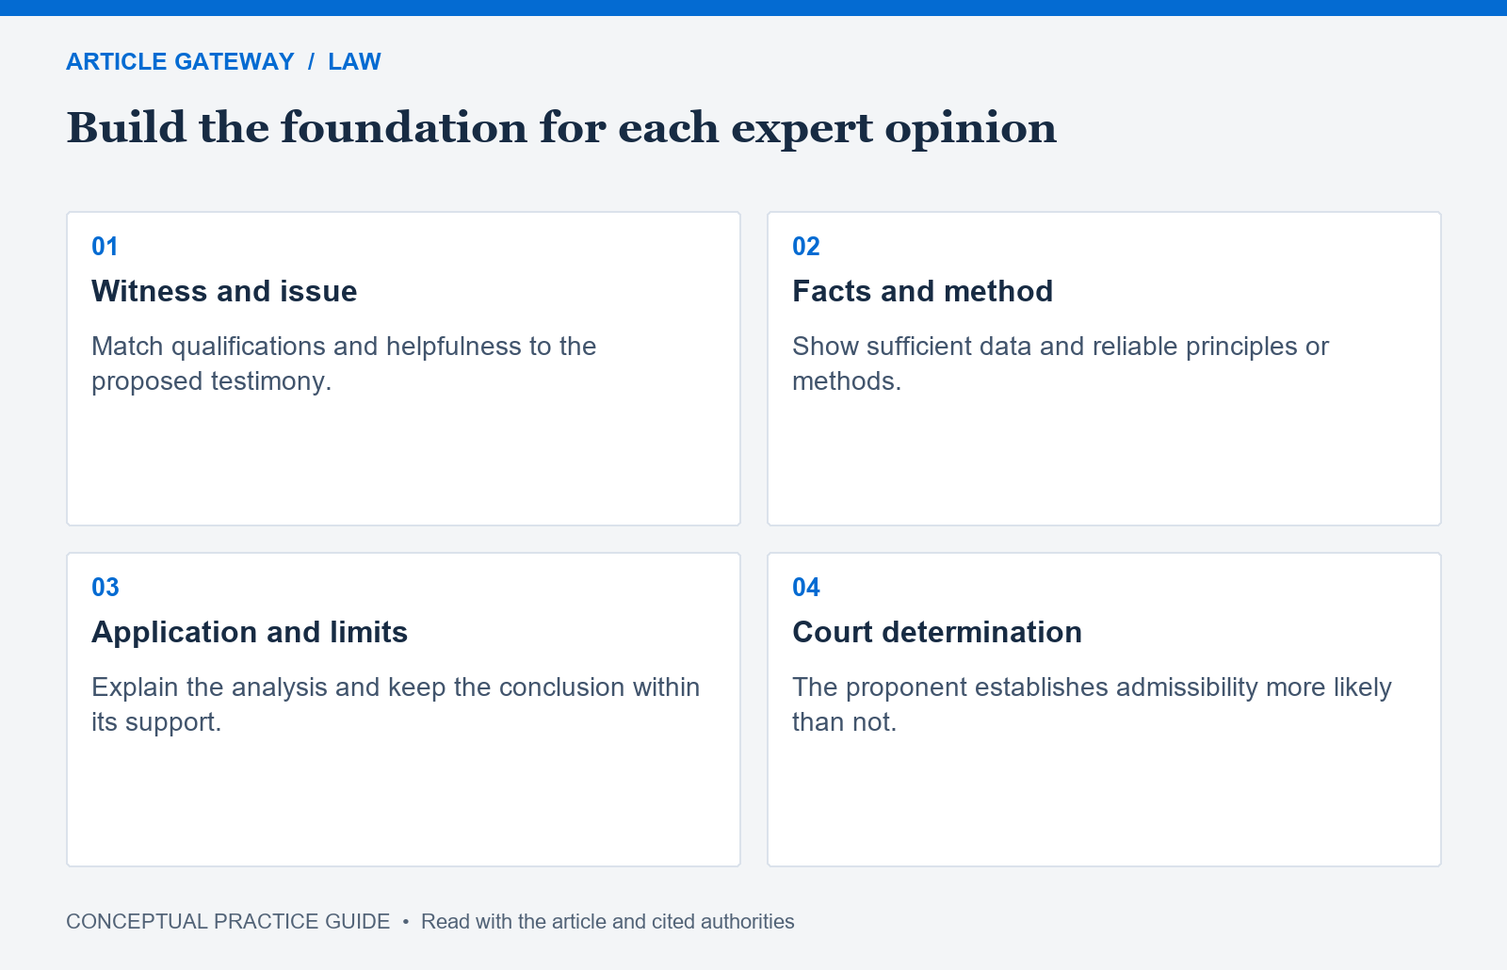Open the ARTICLE GATEWAY breadcrumb link
Image resolution: width=1507 pixels, height=970 pixels.
coord(180,62)
